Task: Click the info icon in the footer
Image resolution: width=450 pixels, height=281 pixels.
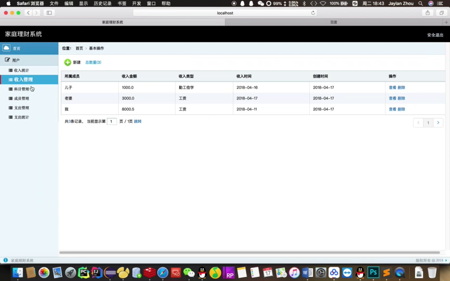Action: coord(5,260)
